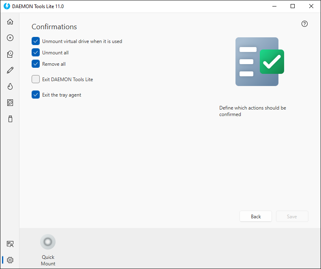Click the Quick Mount disc icon
This screenshot has width=321, height=269.
pyautogui.click(x=48, y=242)
